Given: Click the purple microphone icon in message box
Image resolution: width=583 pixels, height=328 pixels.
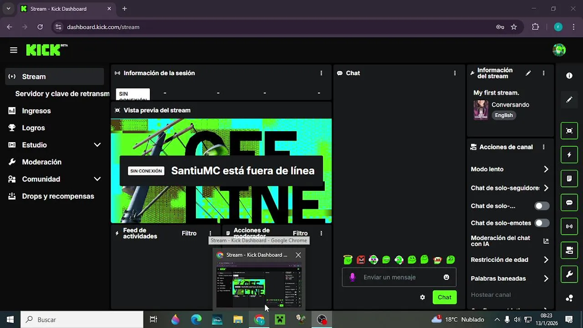Looking at the screenshot, I should 352,277.
